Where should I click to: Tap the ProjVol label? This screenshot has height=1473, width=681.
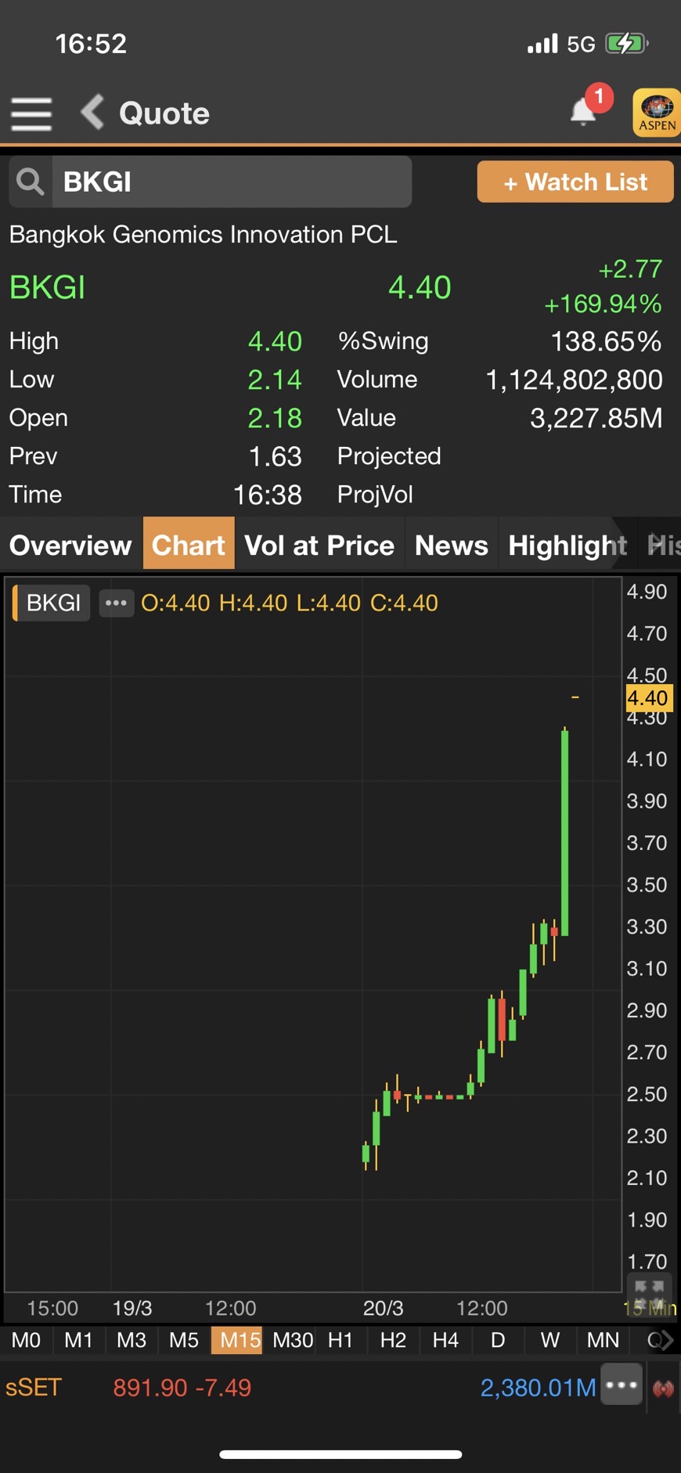(375, 495)
